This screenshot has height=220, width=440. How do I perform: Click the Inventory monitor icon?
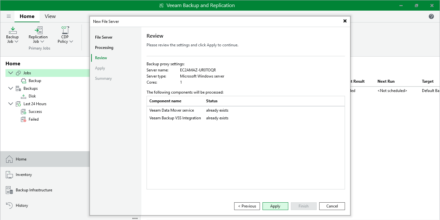9,175
